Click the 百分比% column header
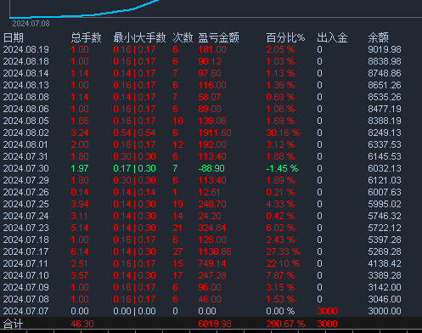 click(x=285, y=37)
